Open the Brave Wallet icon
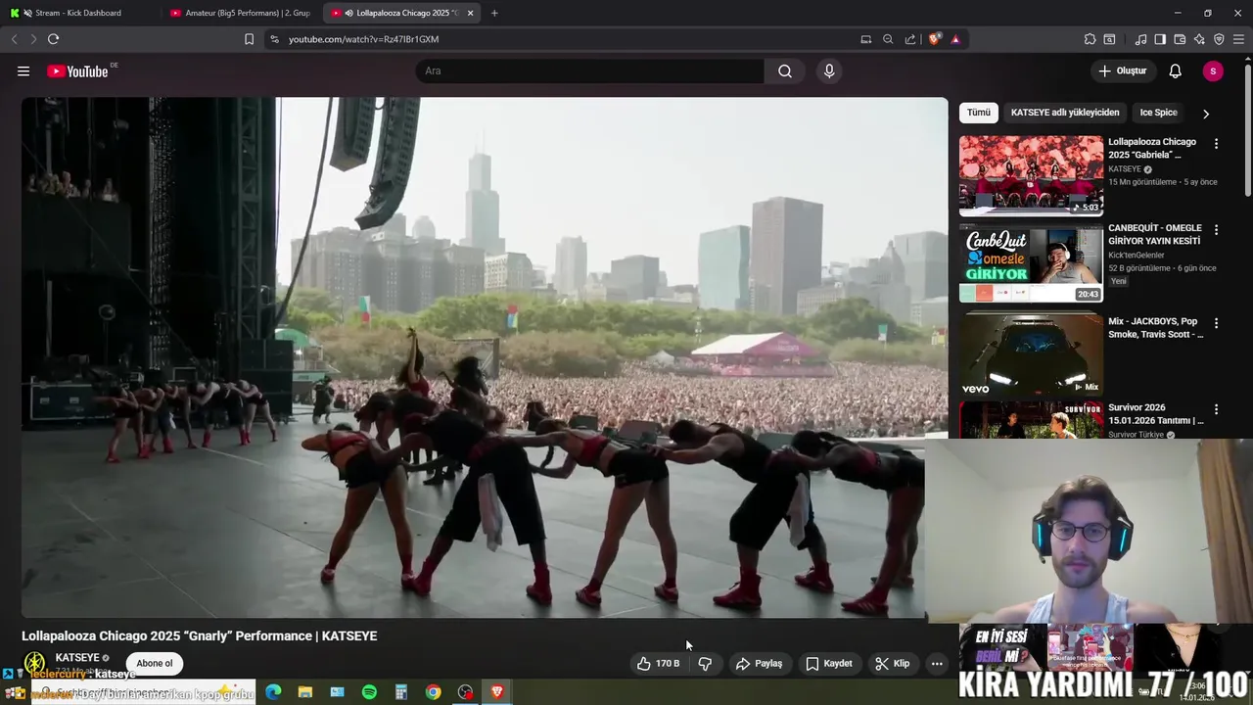This screenshot has height=705, width=1253. (x=1180, y=39)
